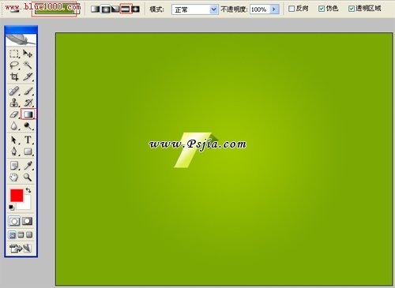Select the Rectangular Marquee tool

tap(14, 54)
